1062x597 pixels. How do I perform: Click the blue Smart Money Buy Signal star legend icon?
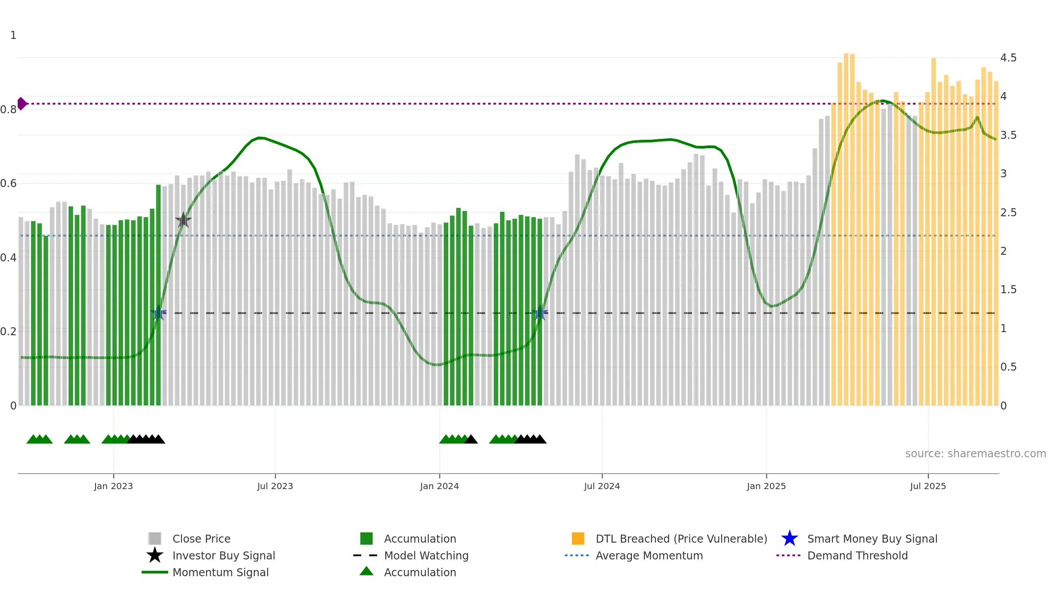789,538
